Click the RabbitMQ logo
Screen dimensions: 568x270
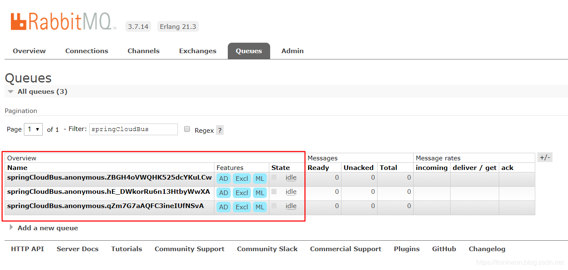(63, 22)
